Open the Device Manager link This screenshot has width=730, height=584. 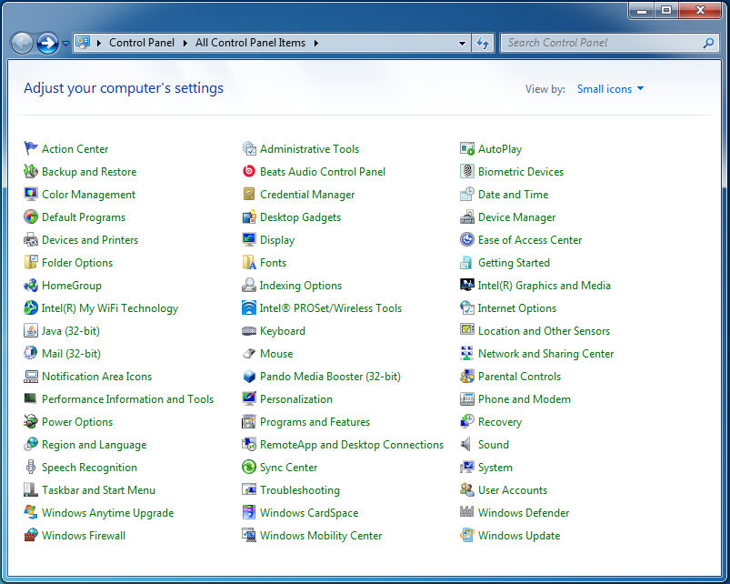click(x=516, y=217)
